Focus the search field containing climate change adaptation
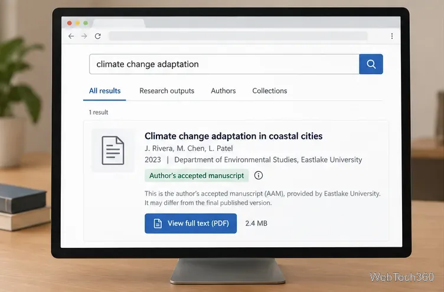This screenshot has width=444, height=292. (224, 64)
